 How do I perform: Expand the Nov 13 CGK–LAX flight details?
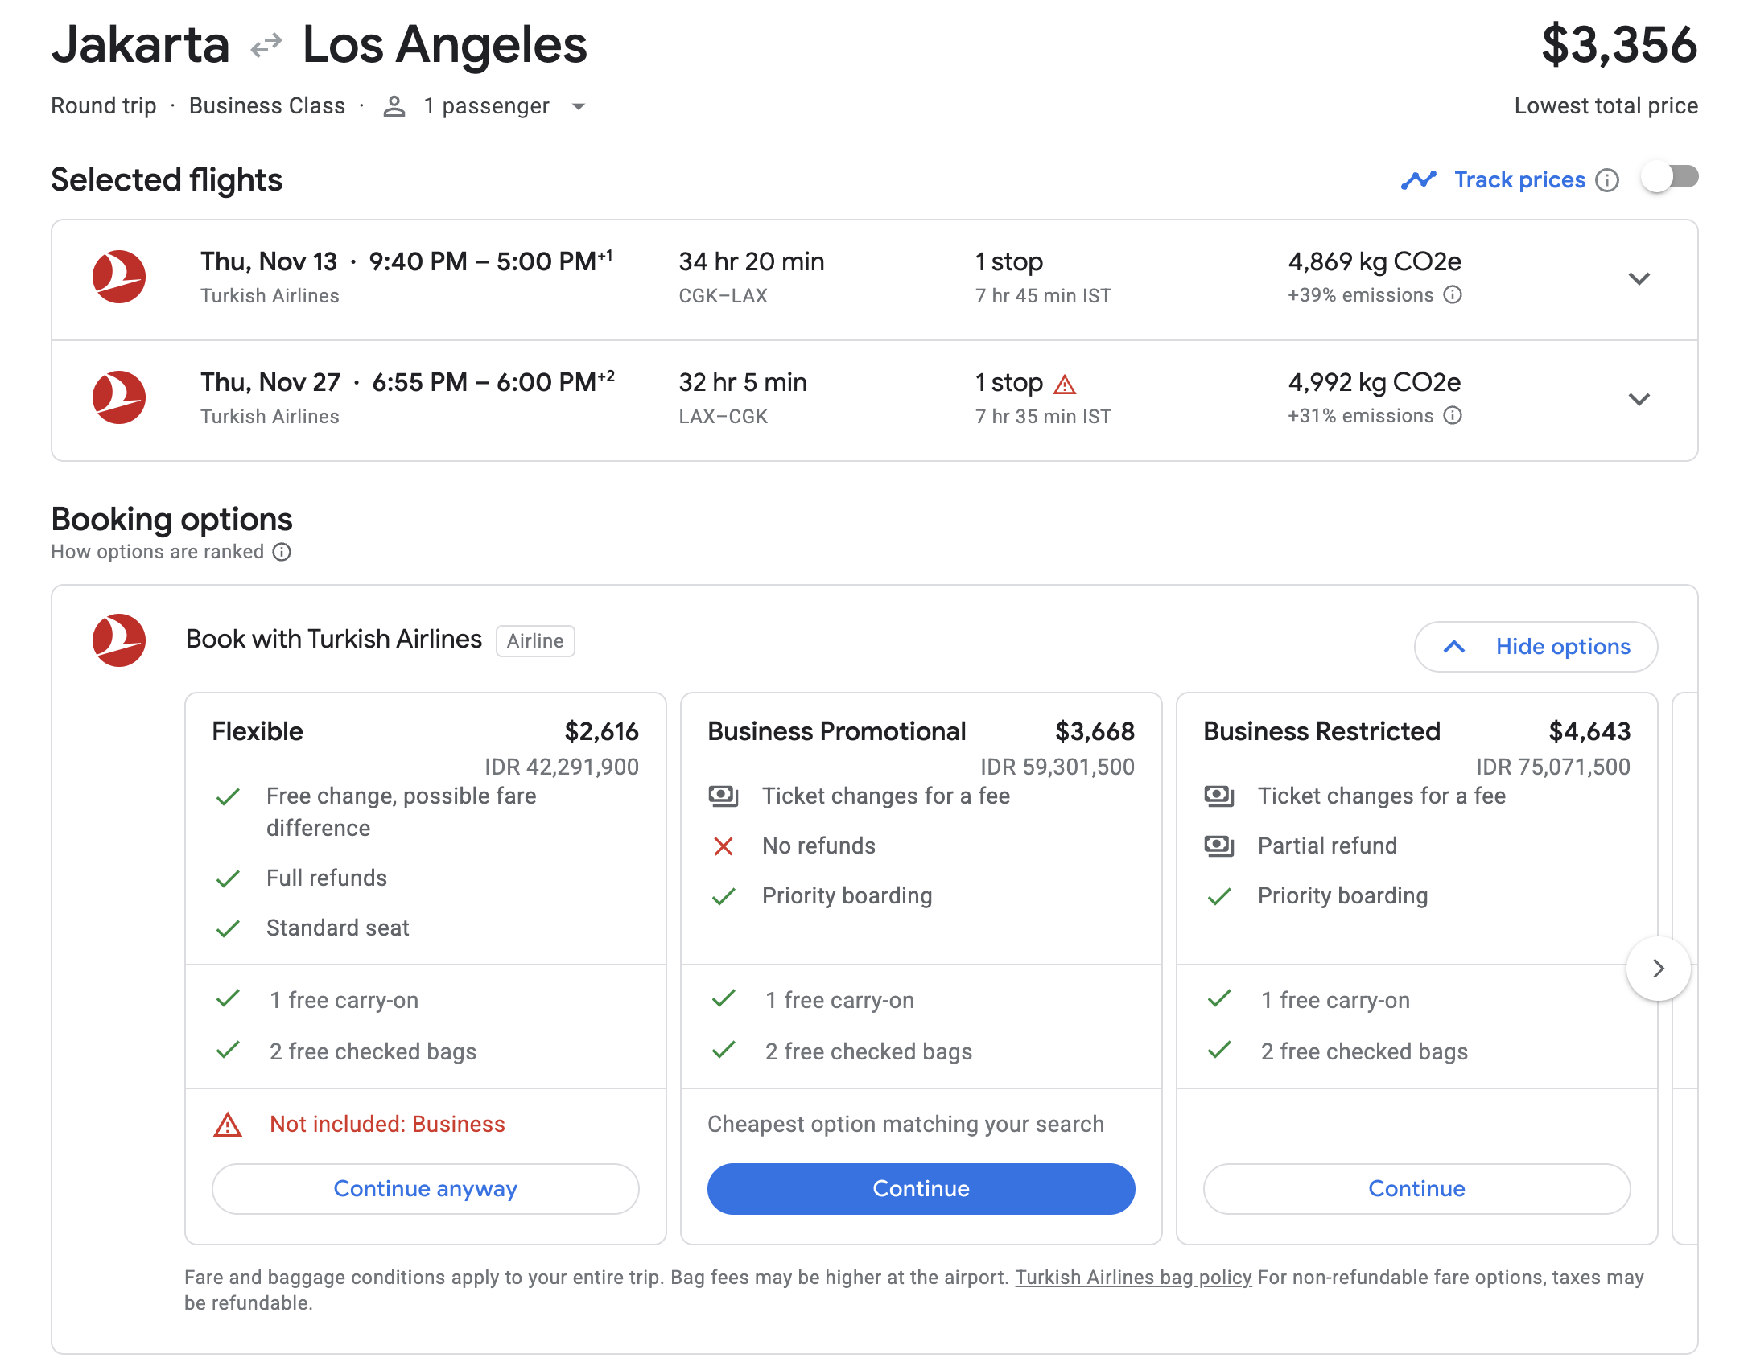(x=1639, y=279)
